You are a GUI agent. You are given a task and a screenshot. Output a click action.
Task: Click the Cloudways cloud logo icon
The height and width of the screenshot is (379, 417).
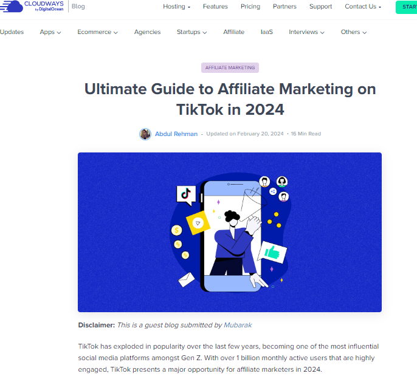tap(12, 6)
